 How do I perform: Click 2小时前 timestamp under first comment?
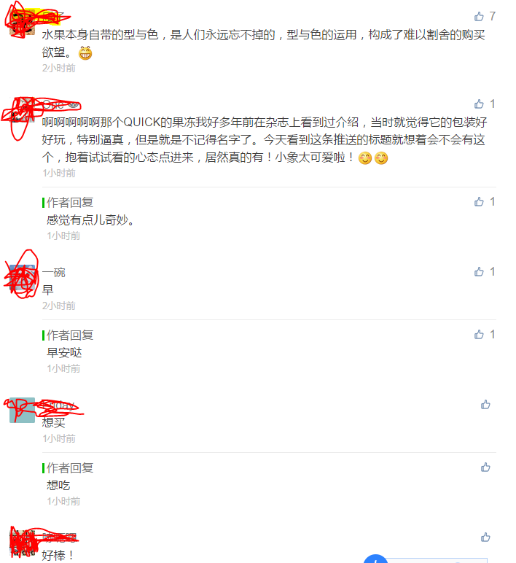(x=59, y=68)
